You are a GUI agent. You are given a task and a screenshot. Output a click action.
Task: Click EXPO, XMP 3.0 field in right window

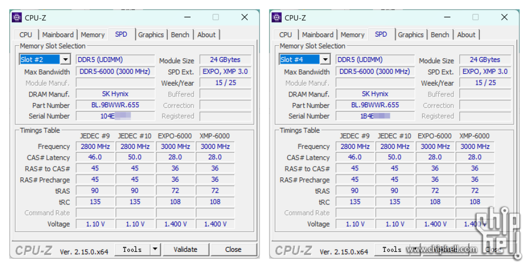point(485,72)
